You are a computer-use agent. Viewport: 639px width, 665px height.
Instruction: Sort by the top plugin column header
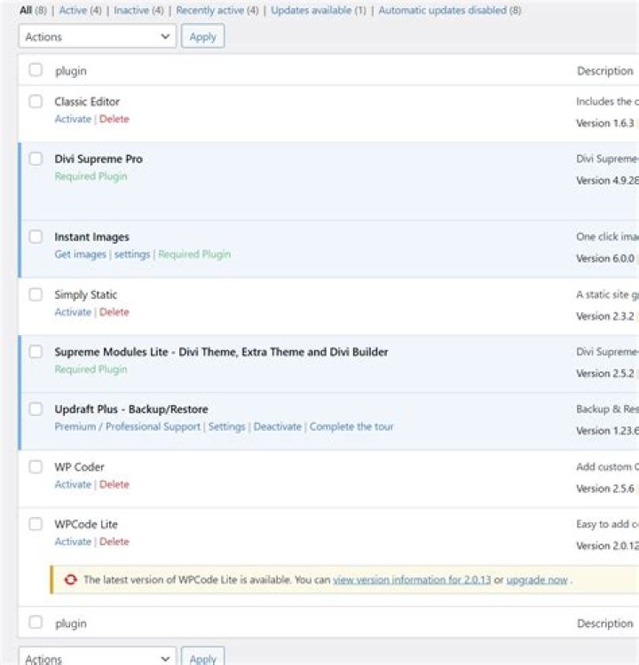pos(71,71)
